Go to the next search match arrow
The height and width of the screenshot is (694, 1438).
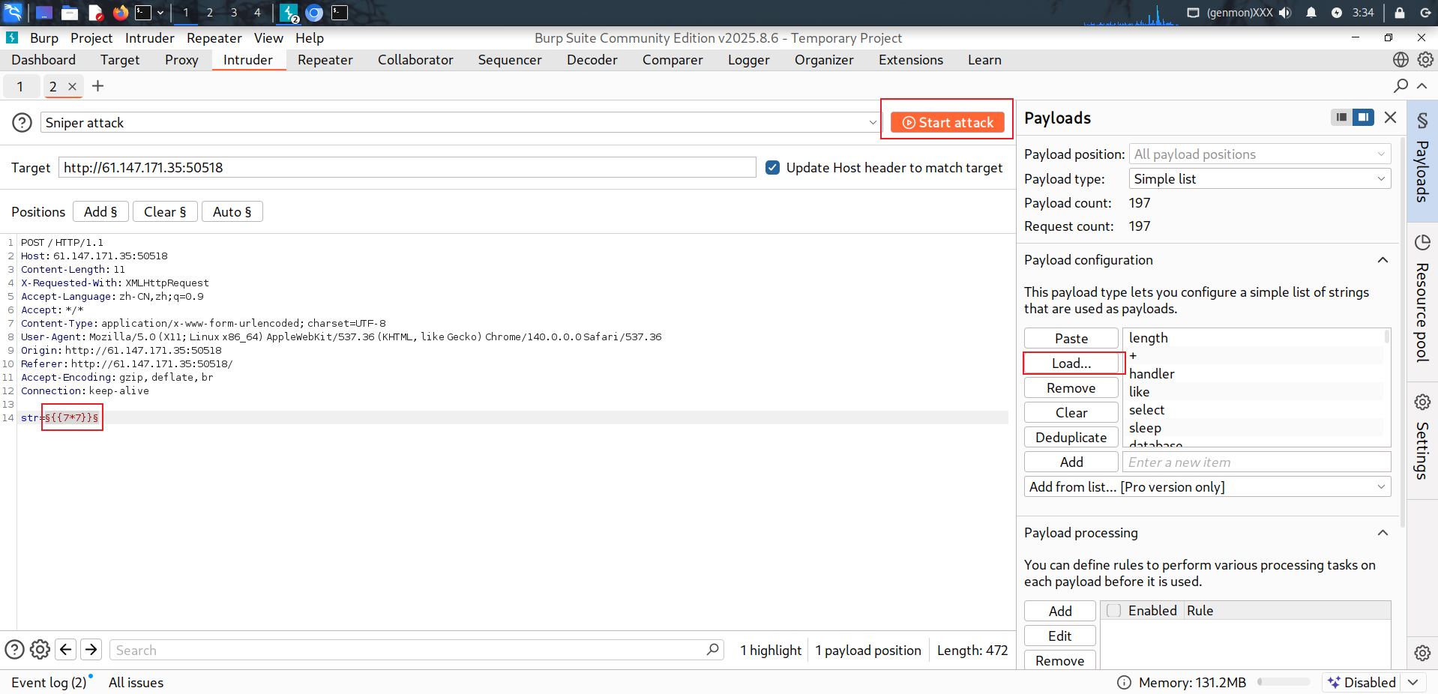point(91,649)
